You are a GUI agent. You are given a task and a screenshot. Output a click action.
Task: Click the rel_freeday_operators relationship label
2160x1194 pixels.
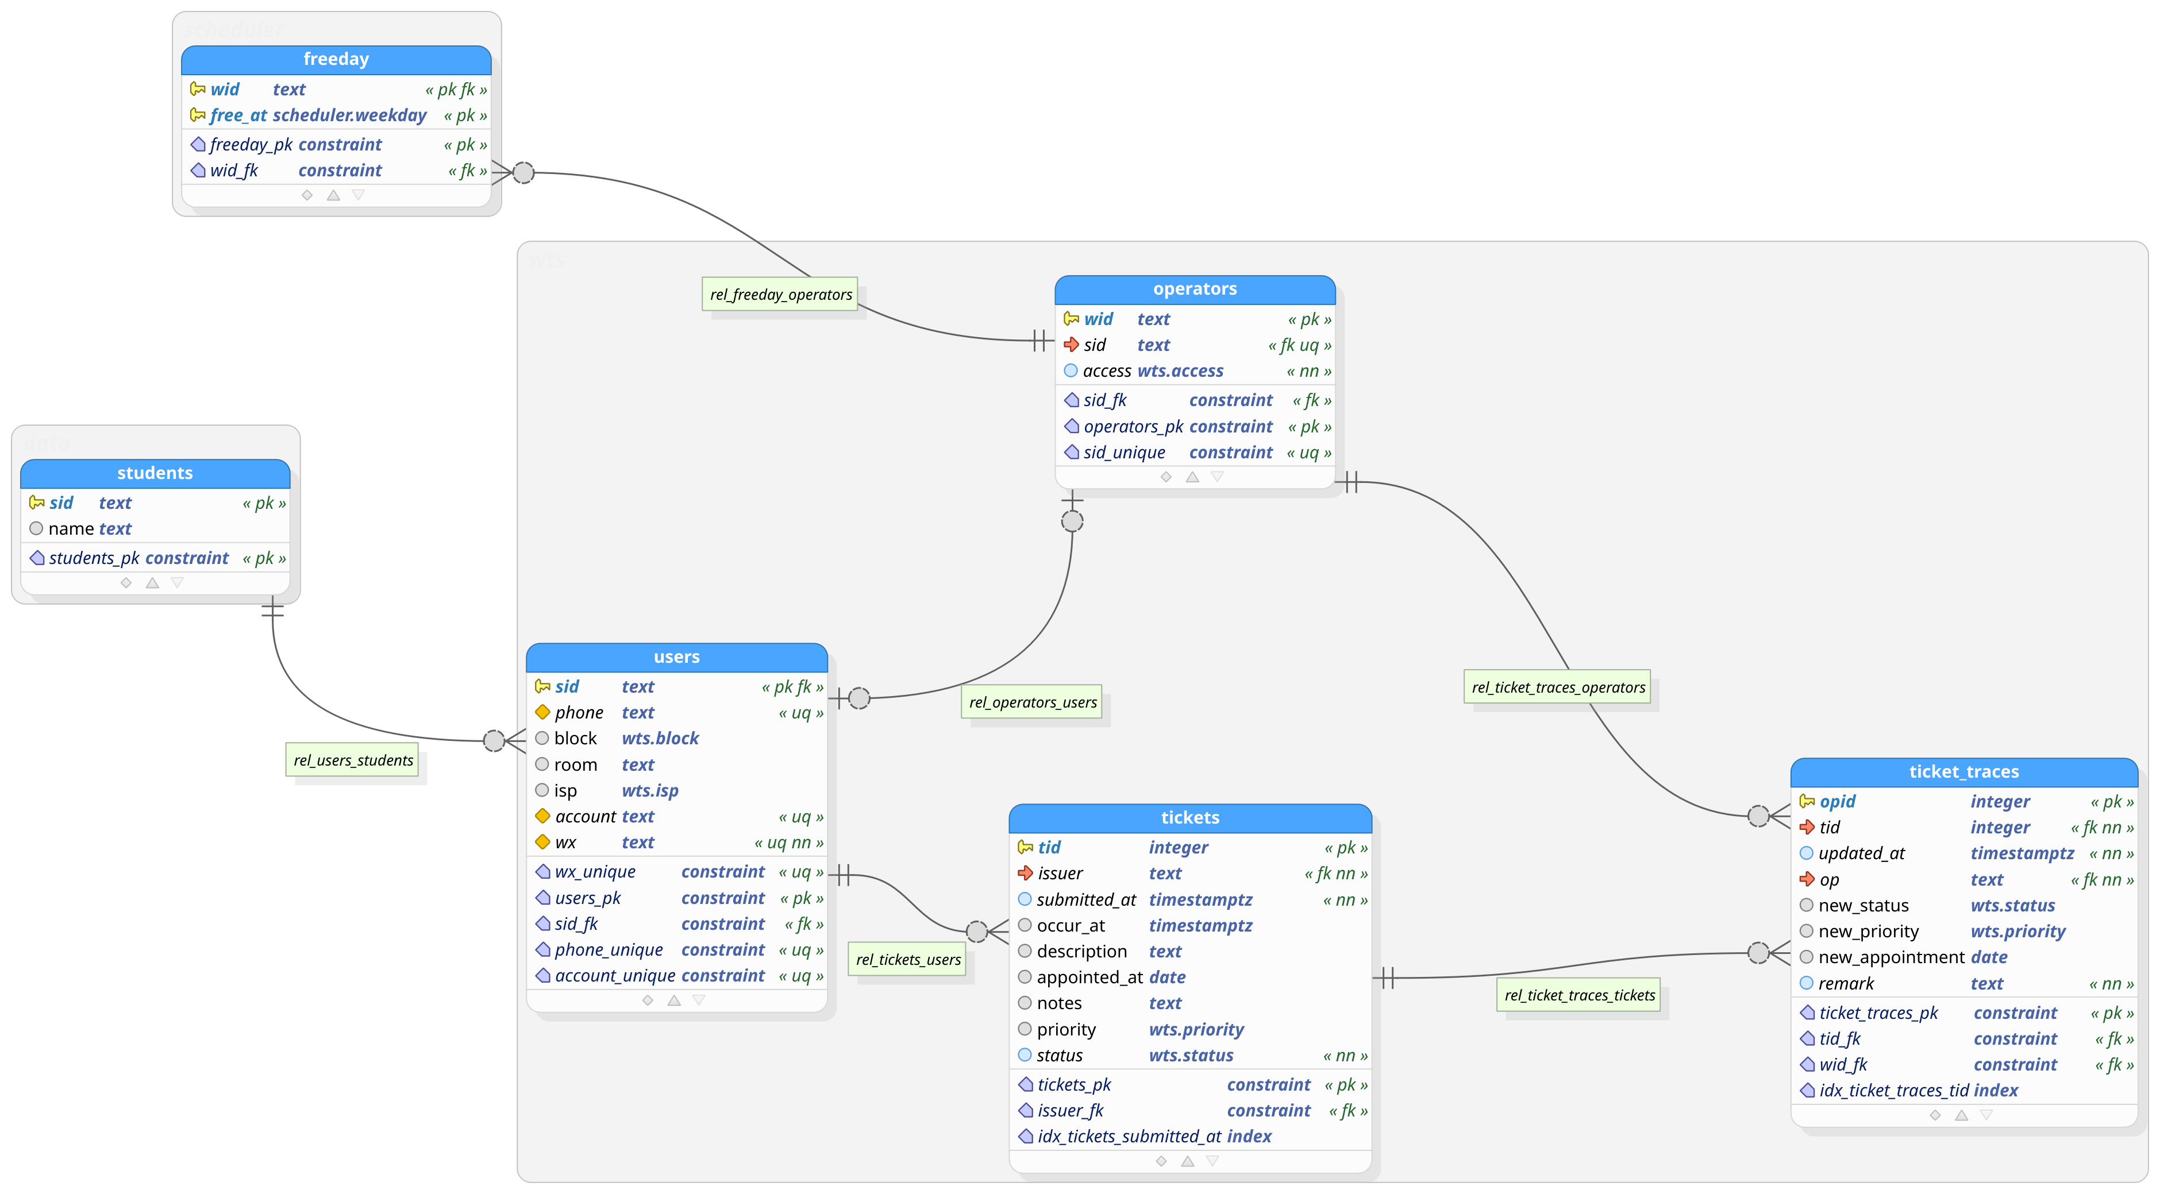click(x=780, y=294)
